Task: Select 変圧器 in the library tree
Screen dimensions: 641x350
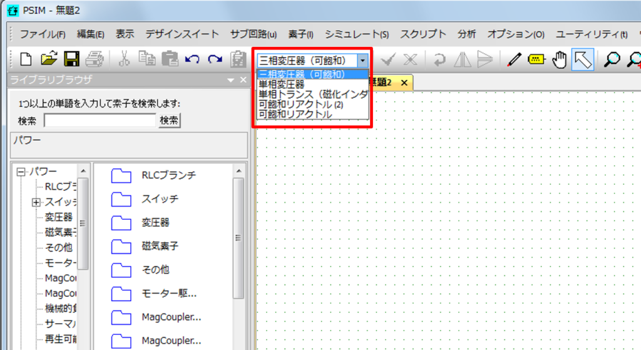Action: pos(58,217)
